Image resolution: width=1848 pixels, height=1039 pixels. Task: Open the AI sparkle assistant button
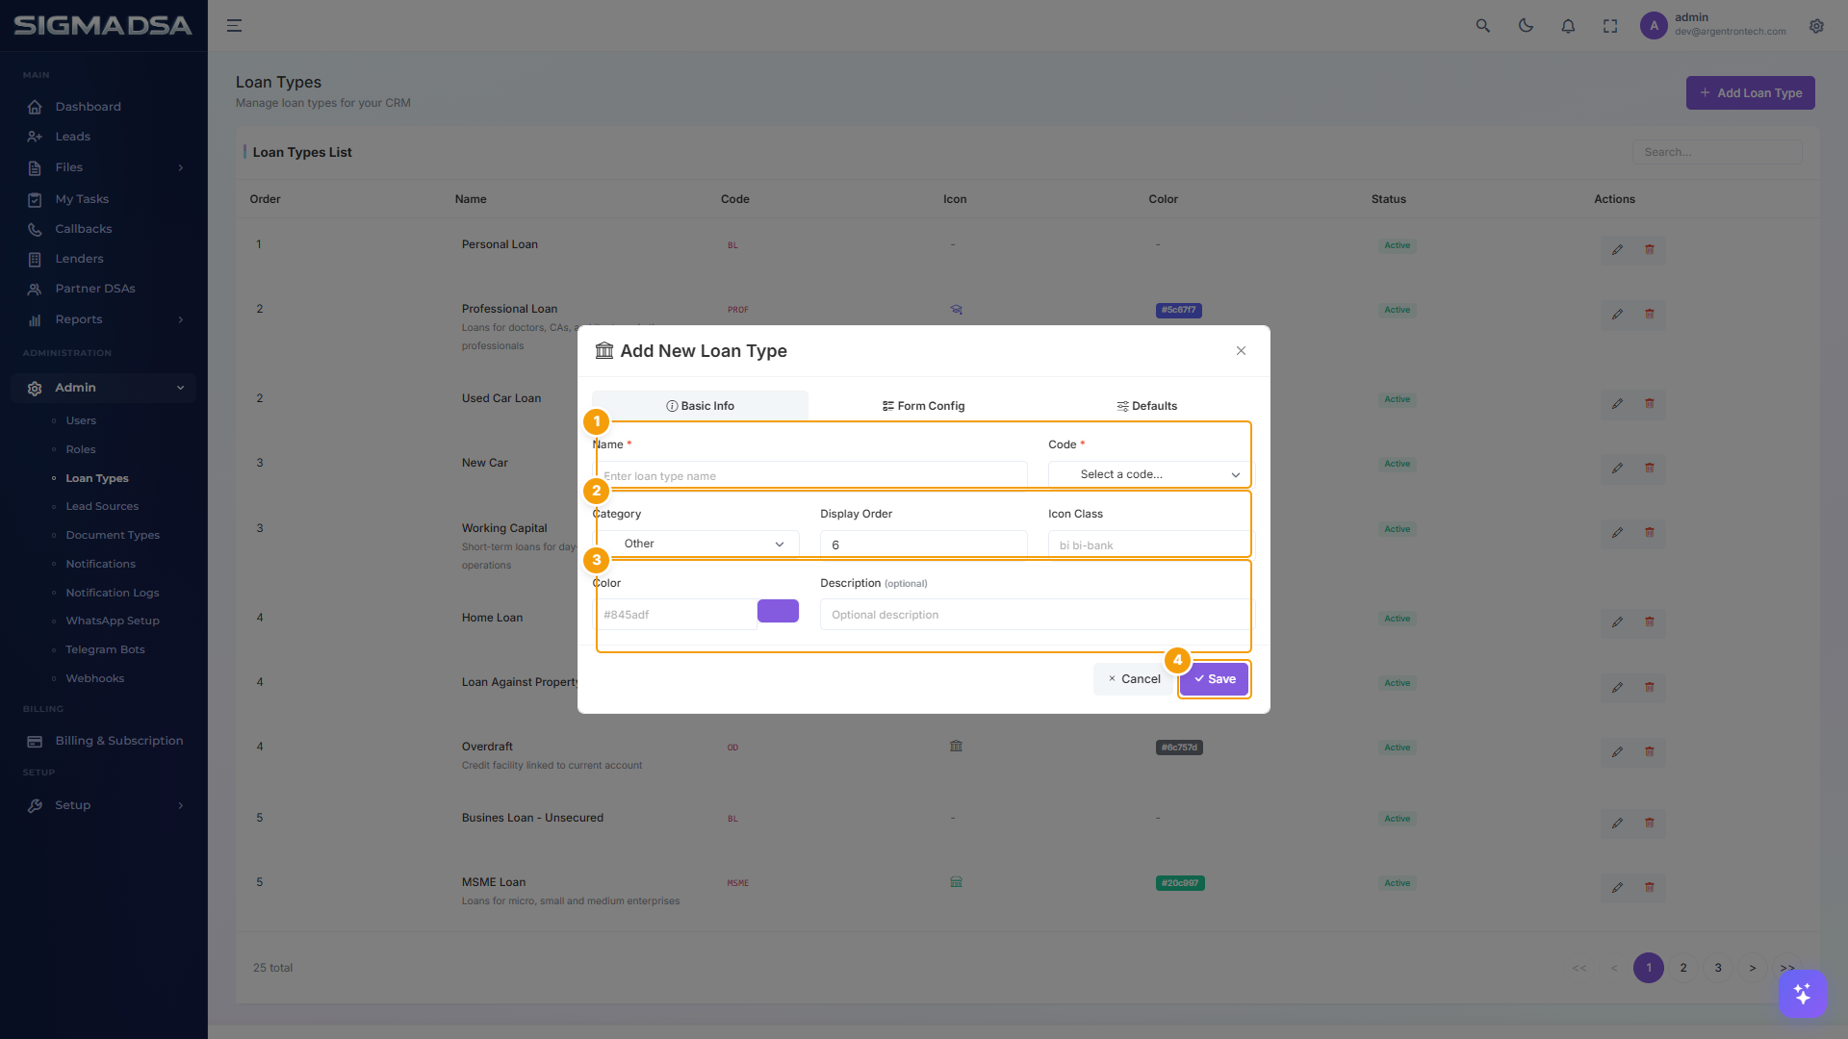click(x=1802, y=993)
